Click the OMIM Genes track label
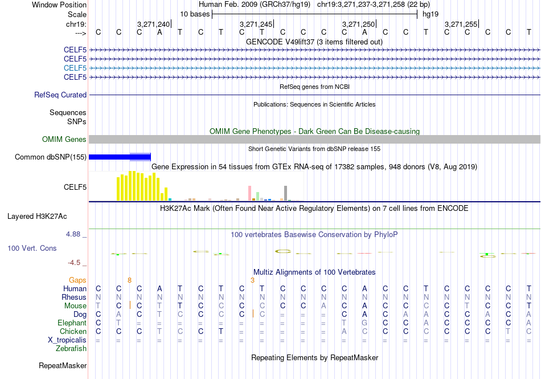Viewport: 541px width, 379px height. (64, 139)
